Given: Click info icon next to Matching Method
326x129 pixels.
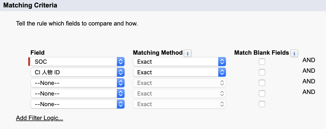Looking at the screenshot, I should tap(188, 53).
